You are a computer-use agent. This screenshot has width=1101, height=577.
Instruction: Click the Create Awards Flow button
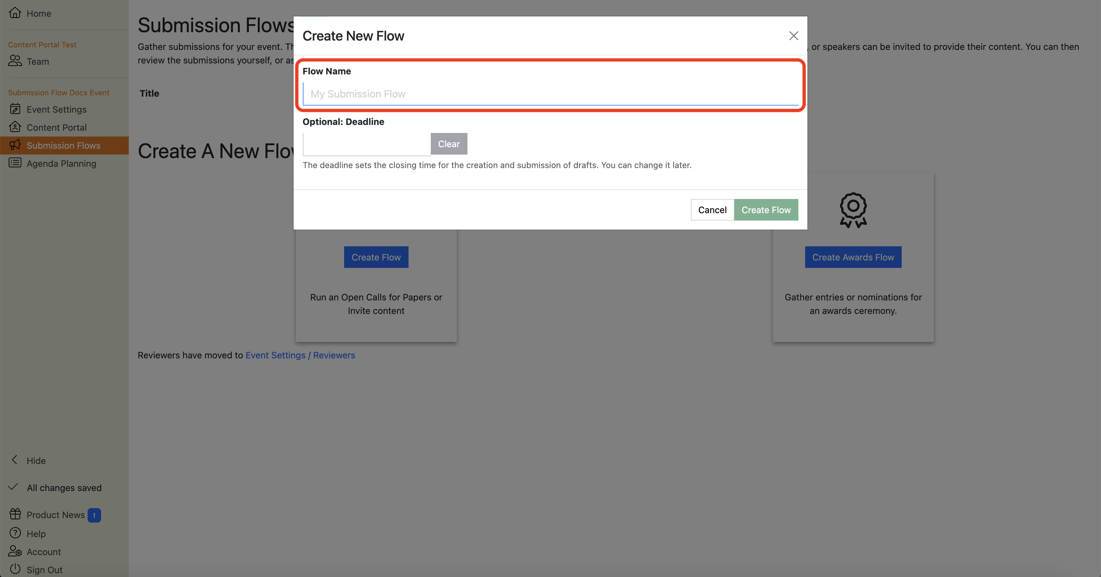(x=853, y=257)
